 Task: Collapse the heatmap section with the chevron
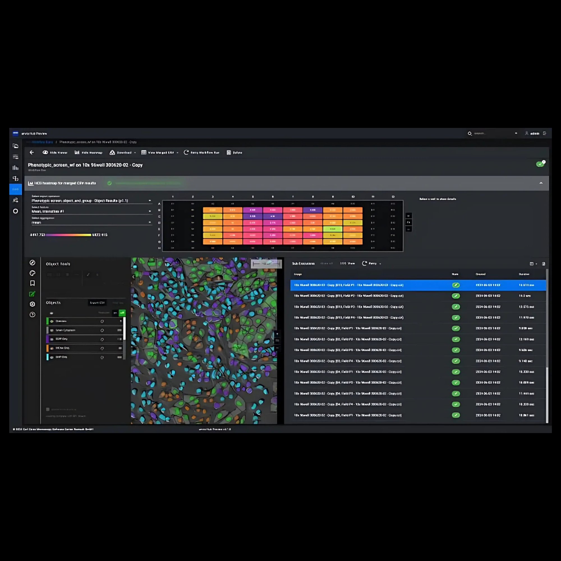pyautogui.click(x=541, y=183)
